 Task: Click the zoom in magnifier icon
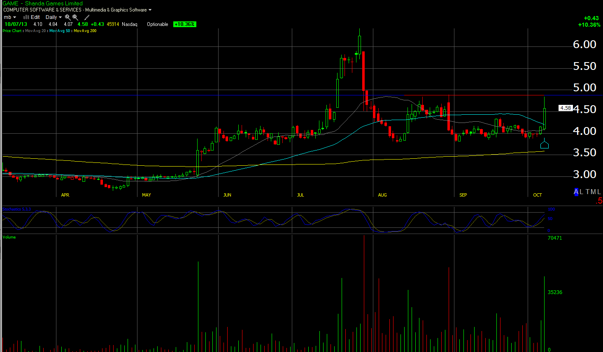[x=68, y=17]
